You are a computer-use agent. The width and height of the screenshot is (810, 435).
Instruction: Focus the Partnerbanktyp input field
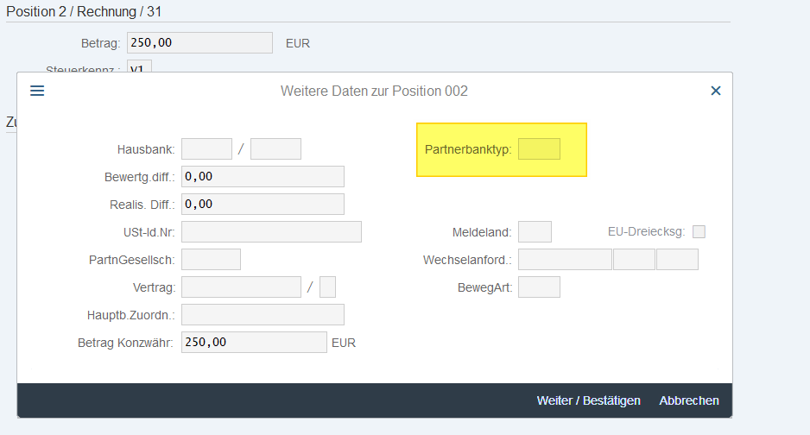pos(539,149)
